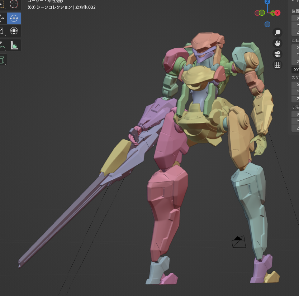Select the Measure tool
This screenshot has width=299, height=296.
[14, 45]
